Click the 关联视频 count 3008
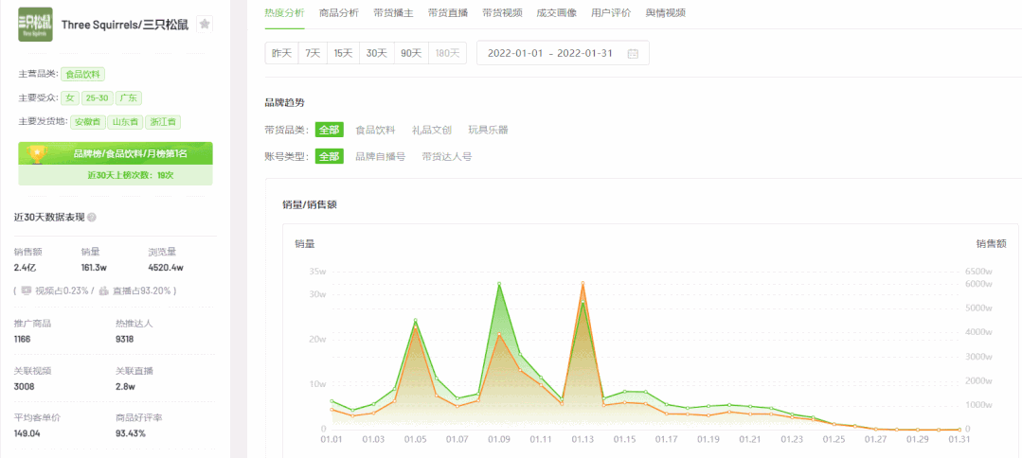The width and height of the screenshot is (1022, 458). click(24, 386)
